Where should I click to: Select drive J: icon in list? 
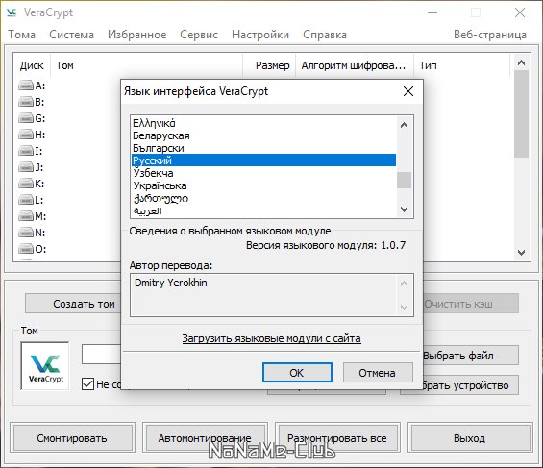pos(26,167)
